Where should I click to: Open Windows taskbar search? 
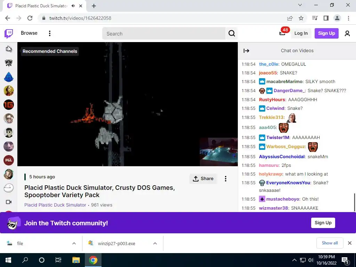click(25, 260)
